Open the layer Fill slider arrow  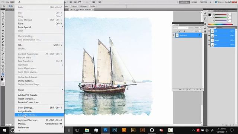(200, 31)
